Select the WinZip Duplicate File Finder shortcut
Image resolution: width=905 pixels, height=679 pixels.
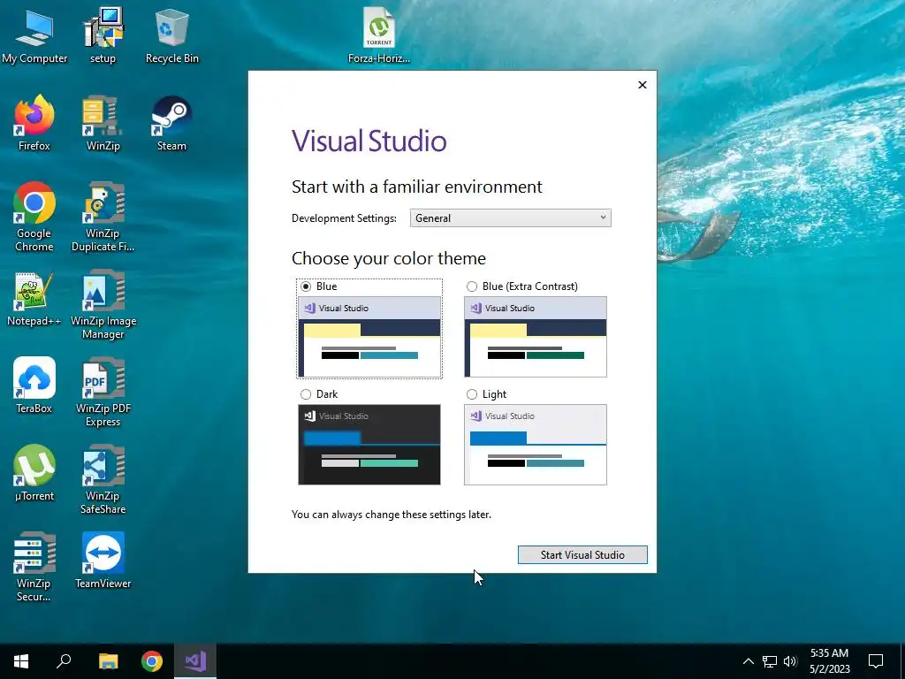(x=103, y=217)
